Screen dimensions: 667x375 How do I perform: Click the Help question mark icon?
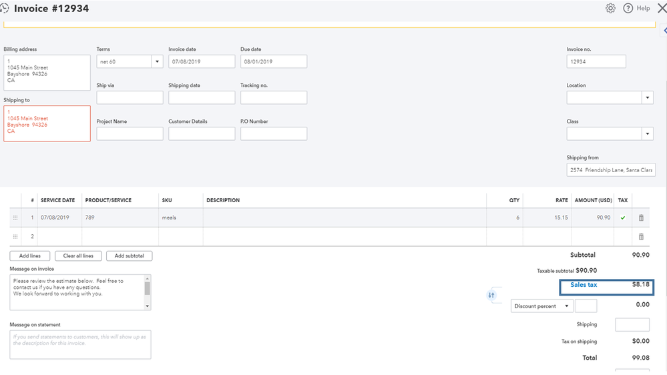tap(628, 9)
